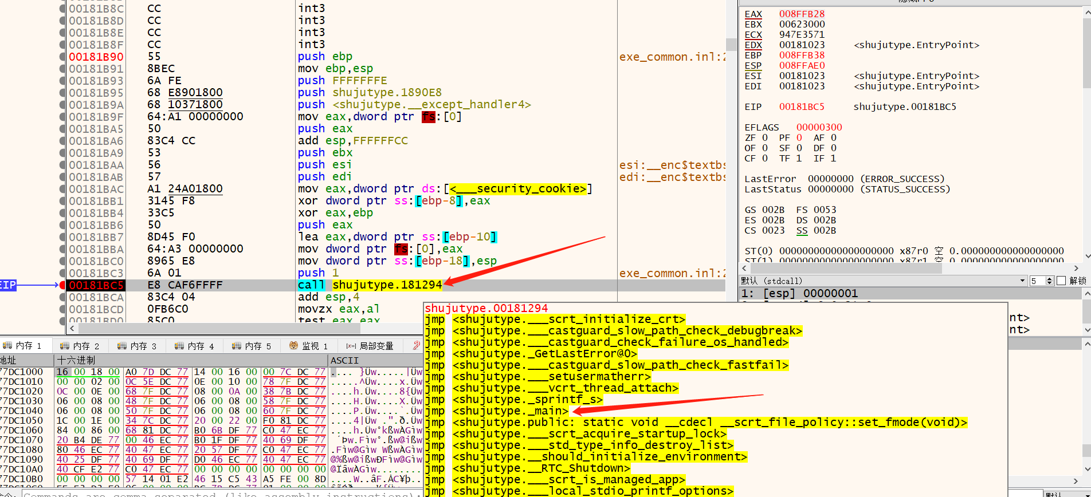
Task: Click the TF flag value
Action: 799,158
